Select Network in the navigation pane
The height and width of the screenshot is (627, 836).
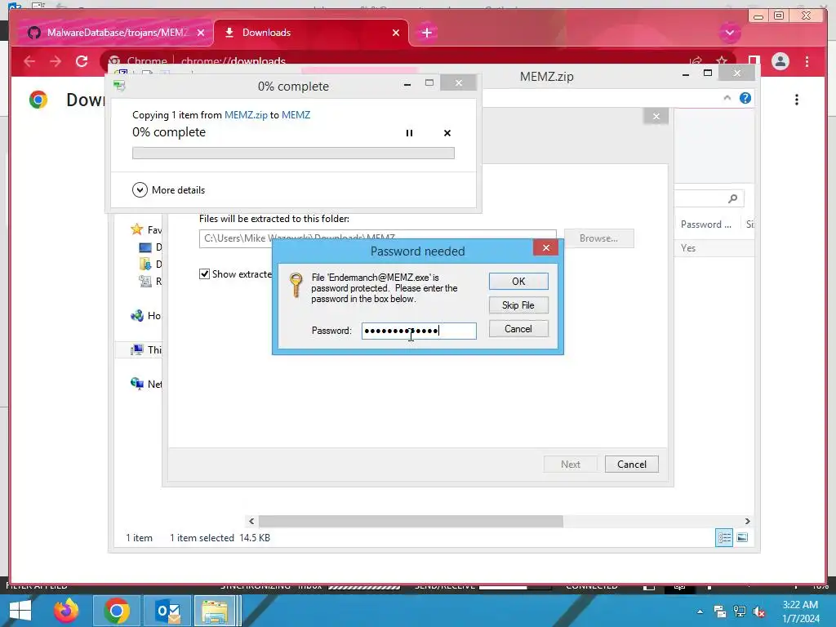[x=146, y=384]
